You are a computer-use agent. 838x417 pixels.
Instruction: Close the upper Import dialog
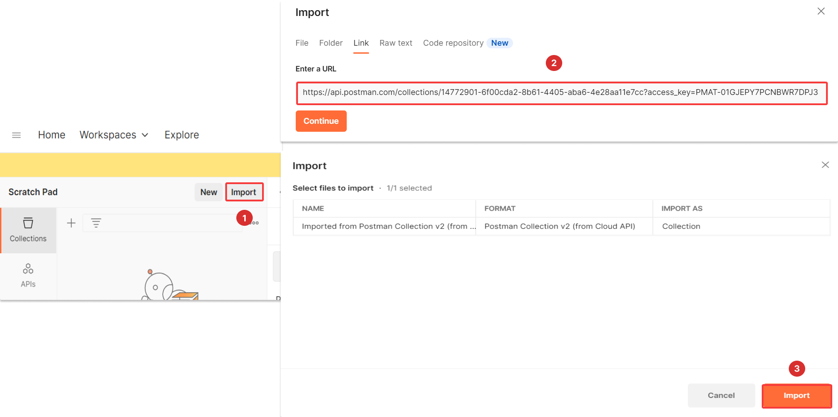point(821,12)
